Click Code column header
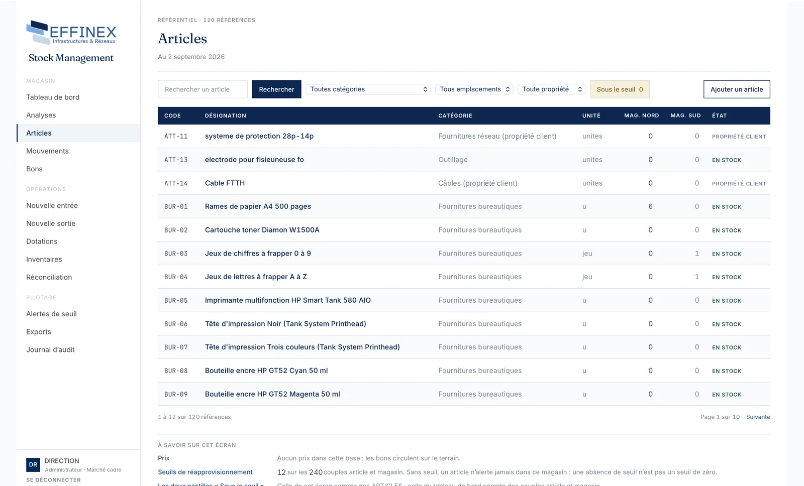 point(172,116)
